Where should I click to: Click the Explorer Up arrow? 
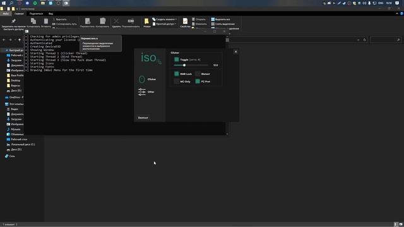20,40
